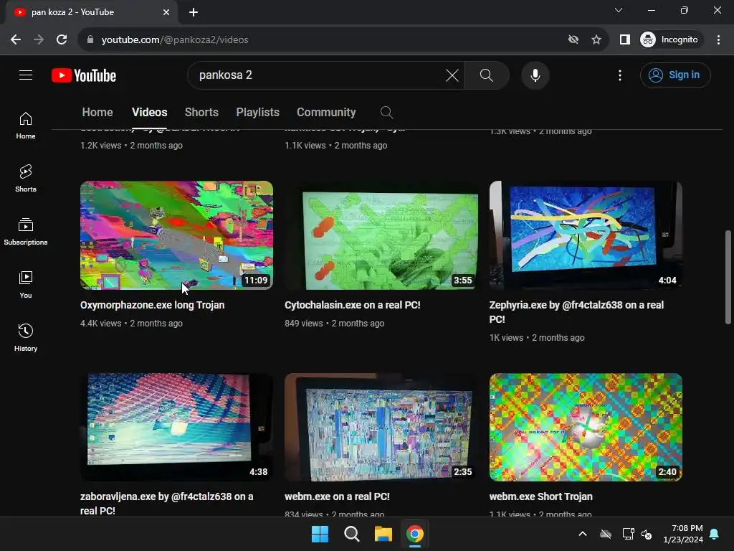The width and height of the screenshot is (734, 551).
Task: Click title Oxymorphazone.exe long Trojan
Action: click(152, 305)
